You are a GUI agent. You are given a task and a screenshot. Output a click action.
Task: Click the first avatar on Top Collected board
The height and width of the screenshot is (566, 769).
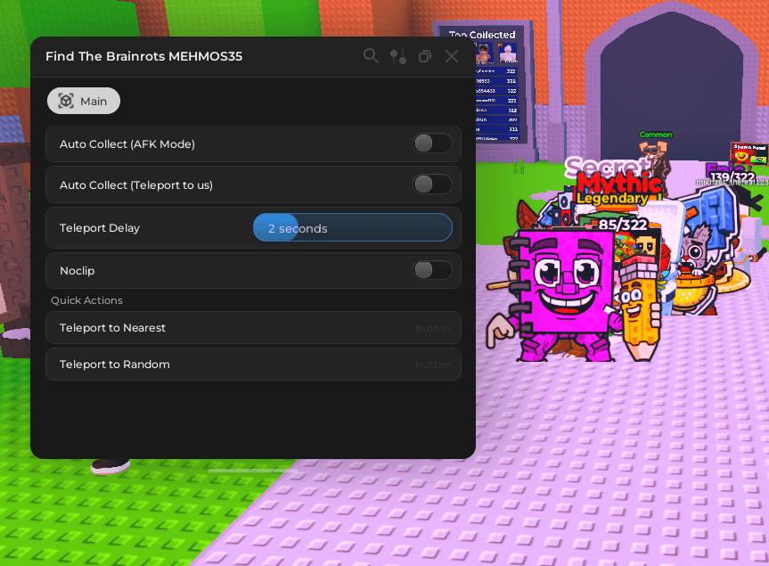(x=484, y=53)
